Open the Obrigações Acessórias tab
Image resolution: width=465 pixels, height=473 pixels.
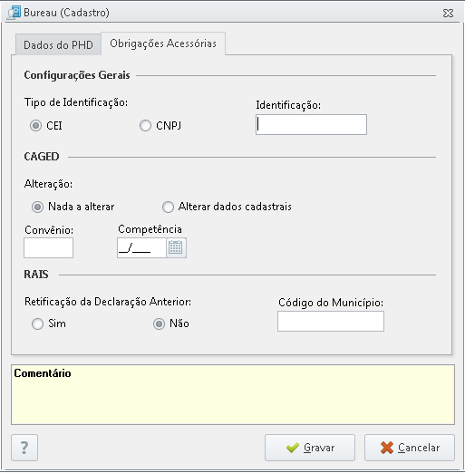[x=163, y=43]
